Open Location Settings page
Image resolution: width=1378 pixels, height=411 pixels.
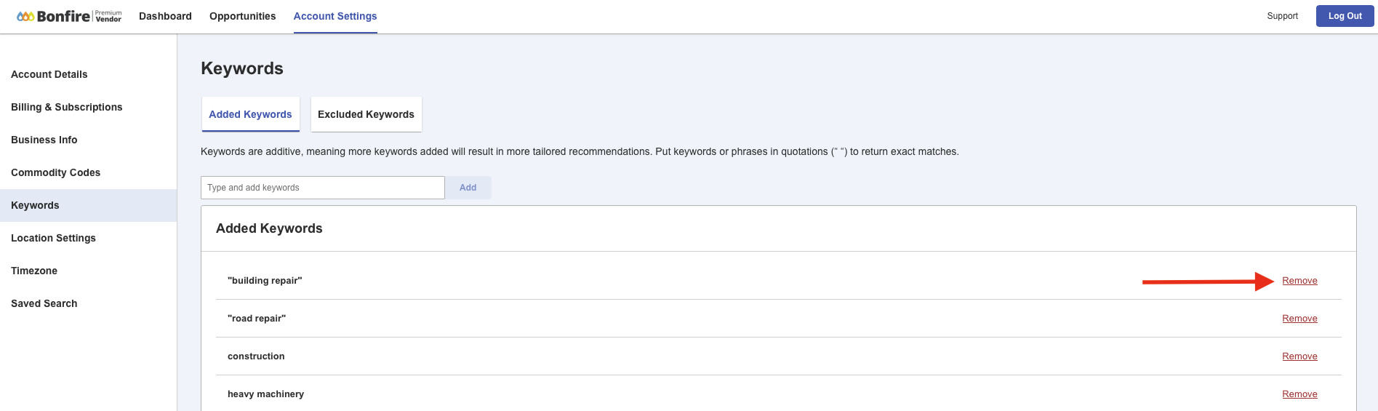point(54,238)
